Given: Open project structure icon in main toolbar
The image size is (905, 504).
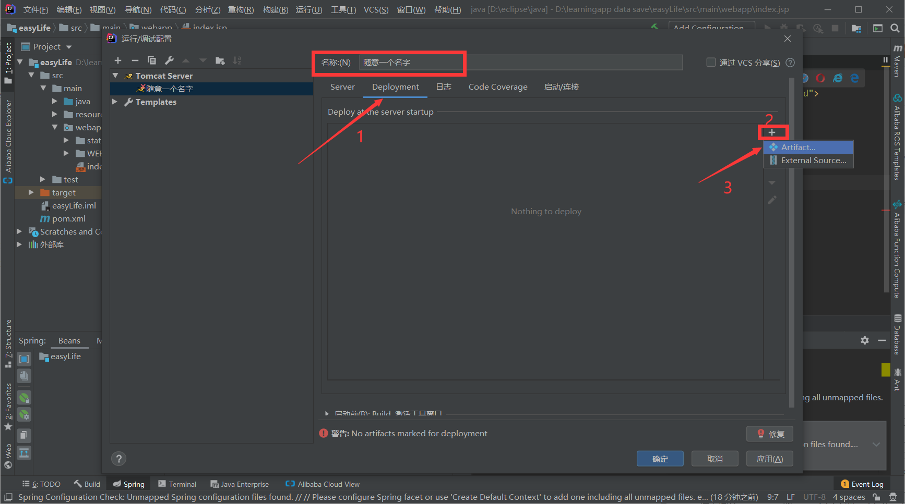Looking at the screenshot, I should pyautogui.click(x=856, y=28).
